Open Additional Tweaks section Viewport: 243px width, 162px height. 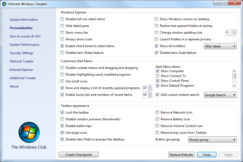[x=23, y=78]
